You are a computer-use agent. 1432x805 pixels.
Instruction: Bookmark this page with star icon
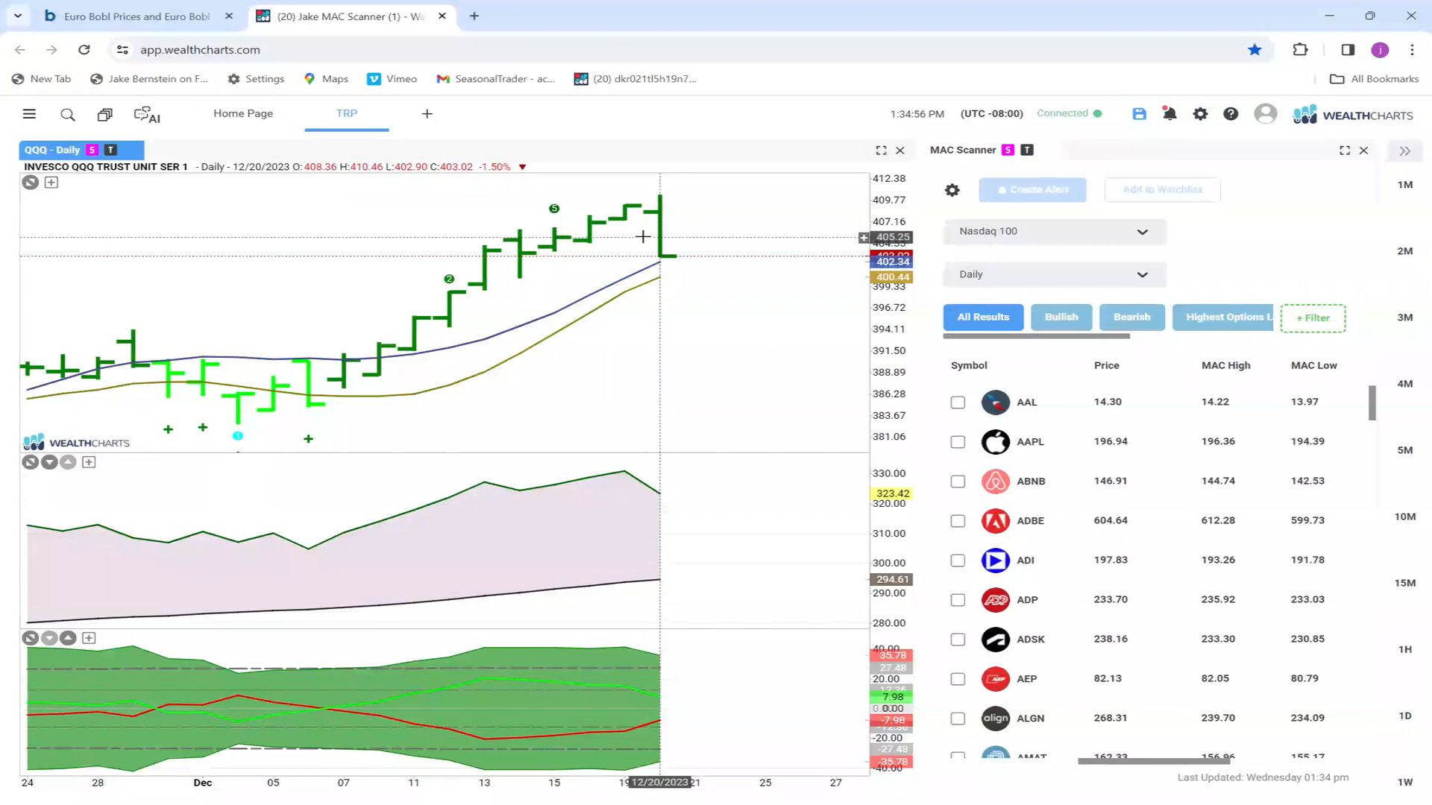tap(1254, 50)
